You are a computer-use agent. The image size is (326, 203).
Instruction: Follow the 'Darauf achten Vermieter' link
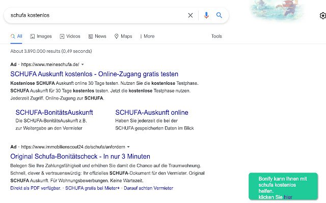(x=148, y=188)
